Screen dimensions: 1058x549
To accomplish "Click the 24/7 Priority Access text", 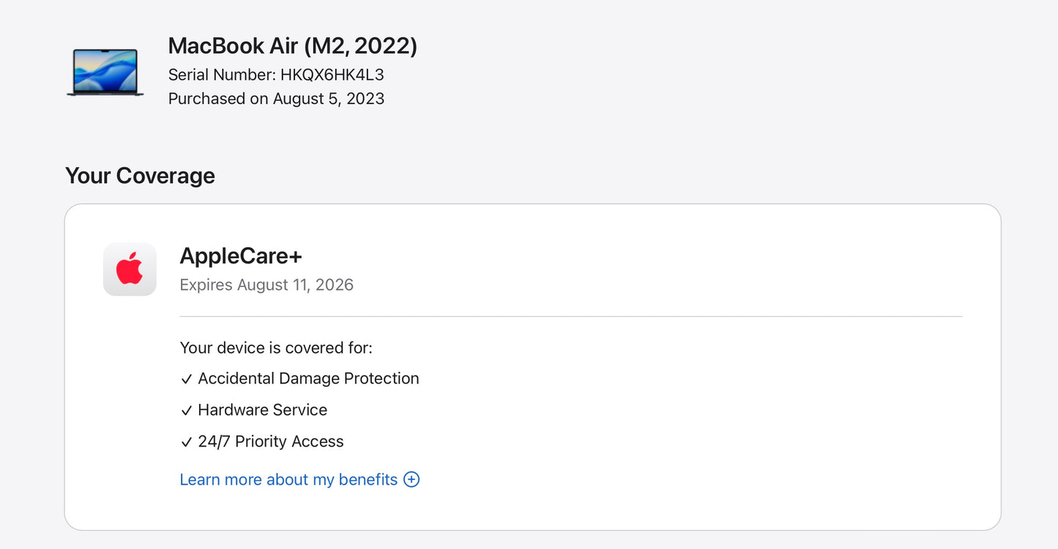I will point(270,441).
